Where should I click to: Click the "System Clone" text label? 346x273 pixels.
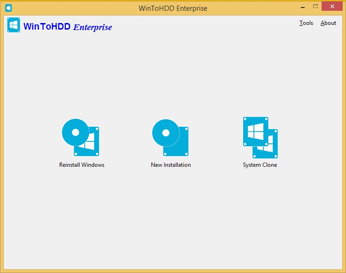coord(260,165)
